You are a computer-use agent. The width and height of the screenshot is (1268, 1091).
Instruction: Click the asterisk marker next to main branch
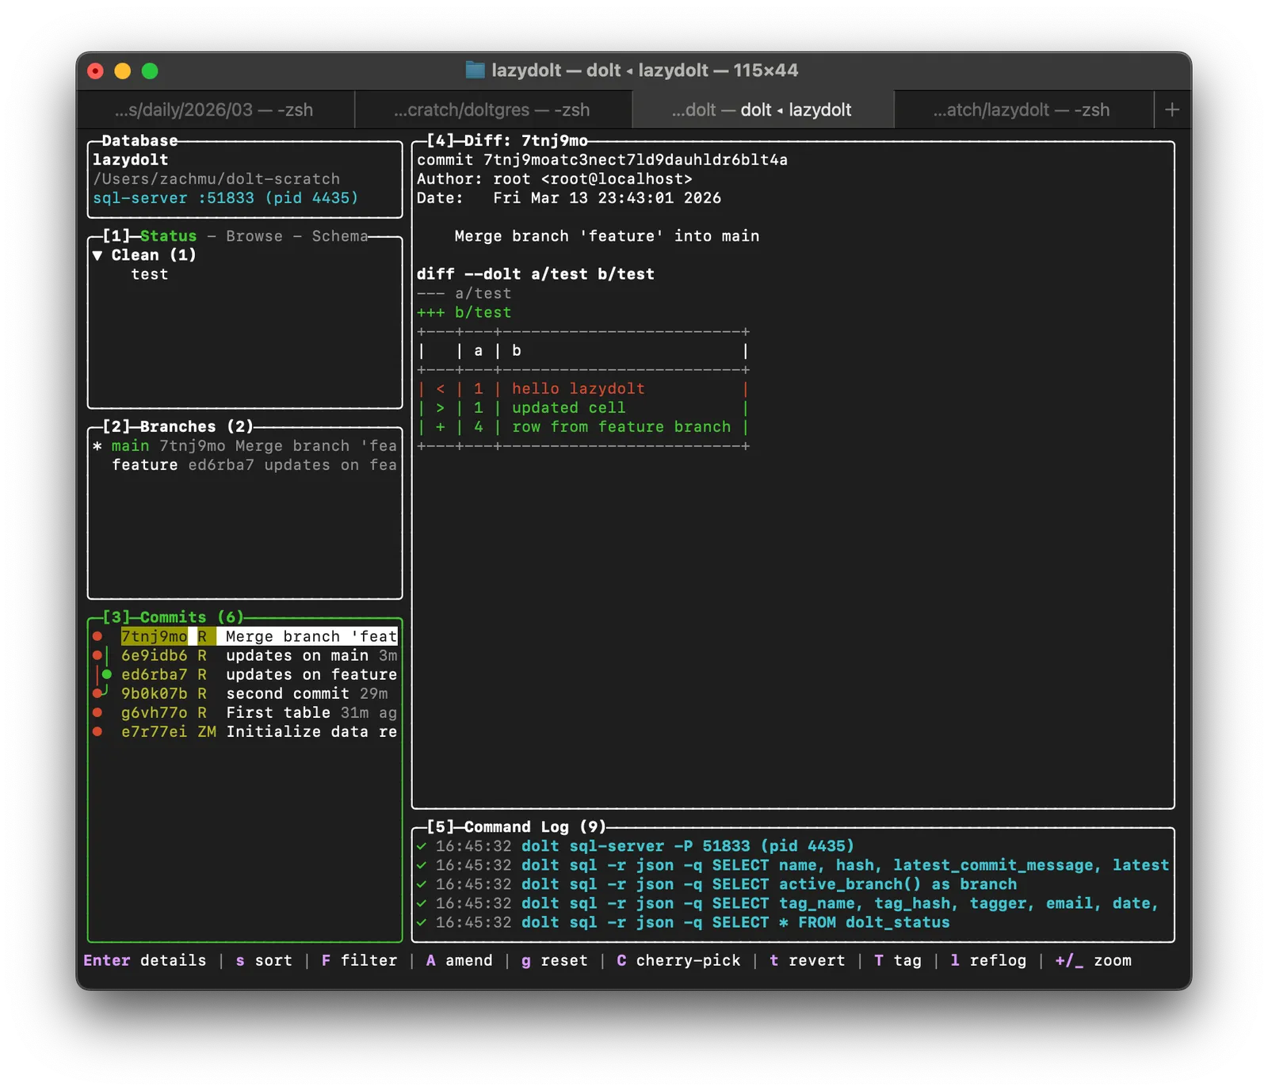(x=97, y=446)
